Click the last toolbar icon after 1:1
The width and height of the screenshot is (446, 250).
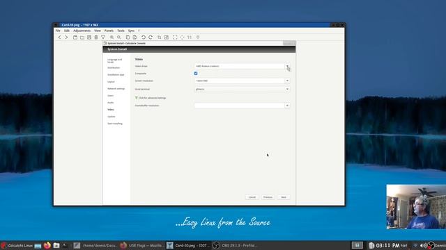(x=198, y=37)
